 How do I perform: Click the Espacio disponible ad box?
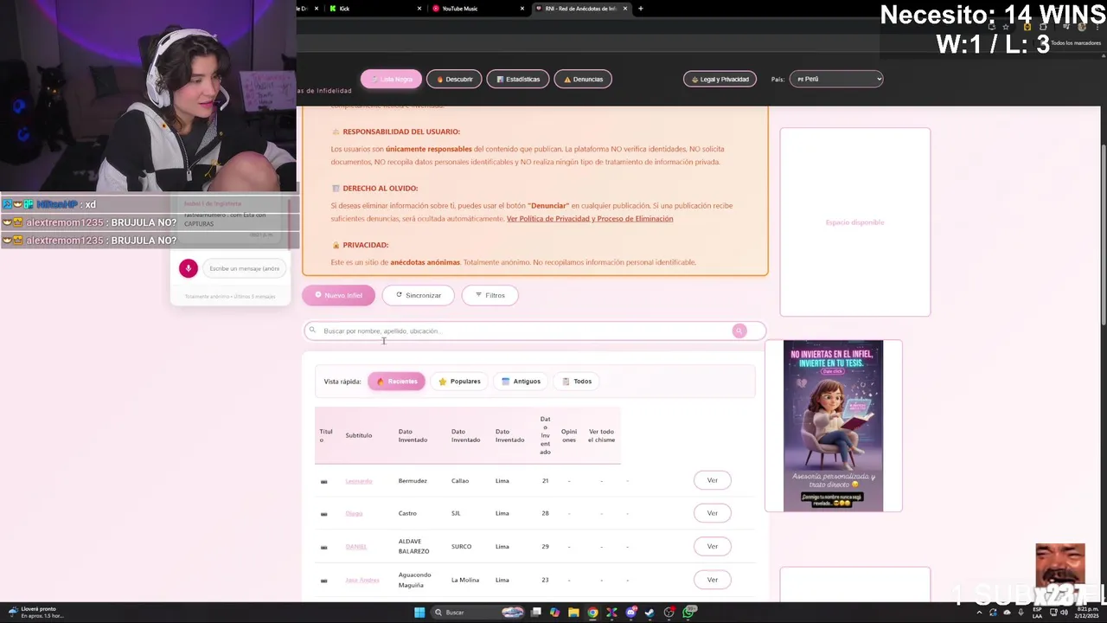[854, 222]
